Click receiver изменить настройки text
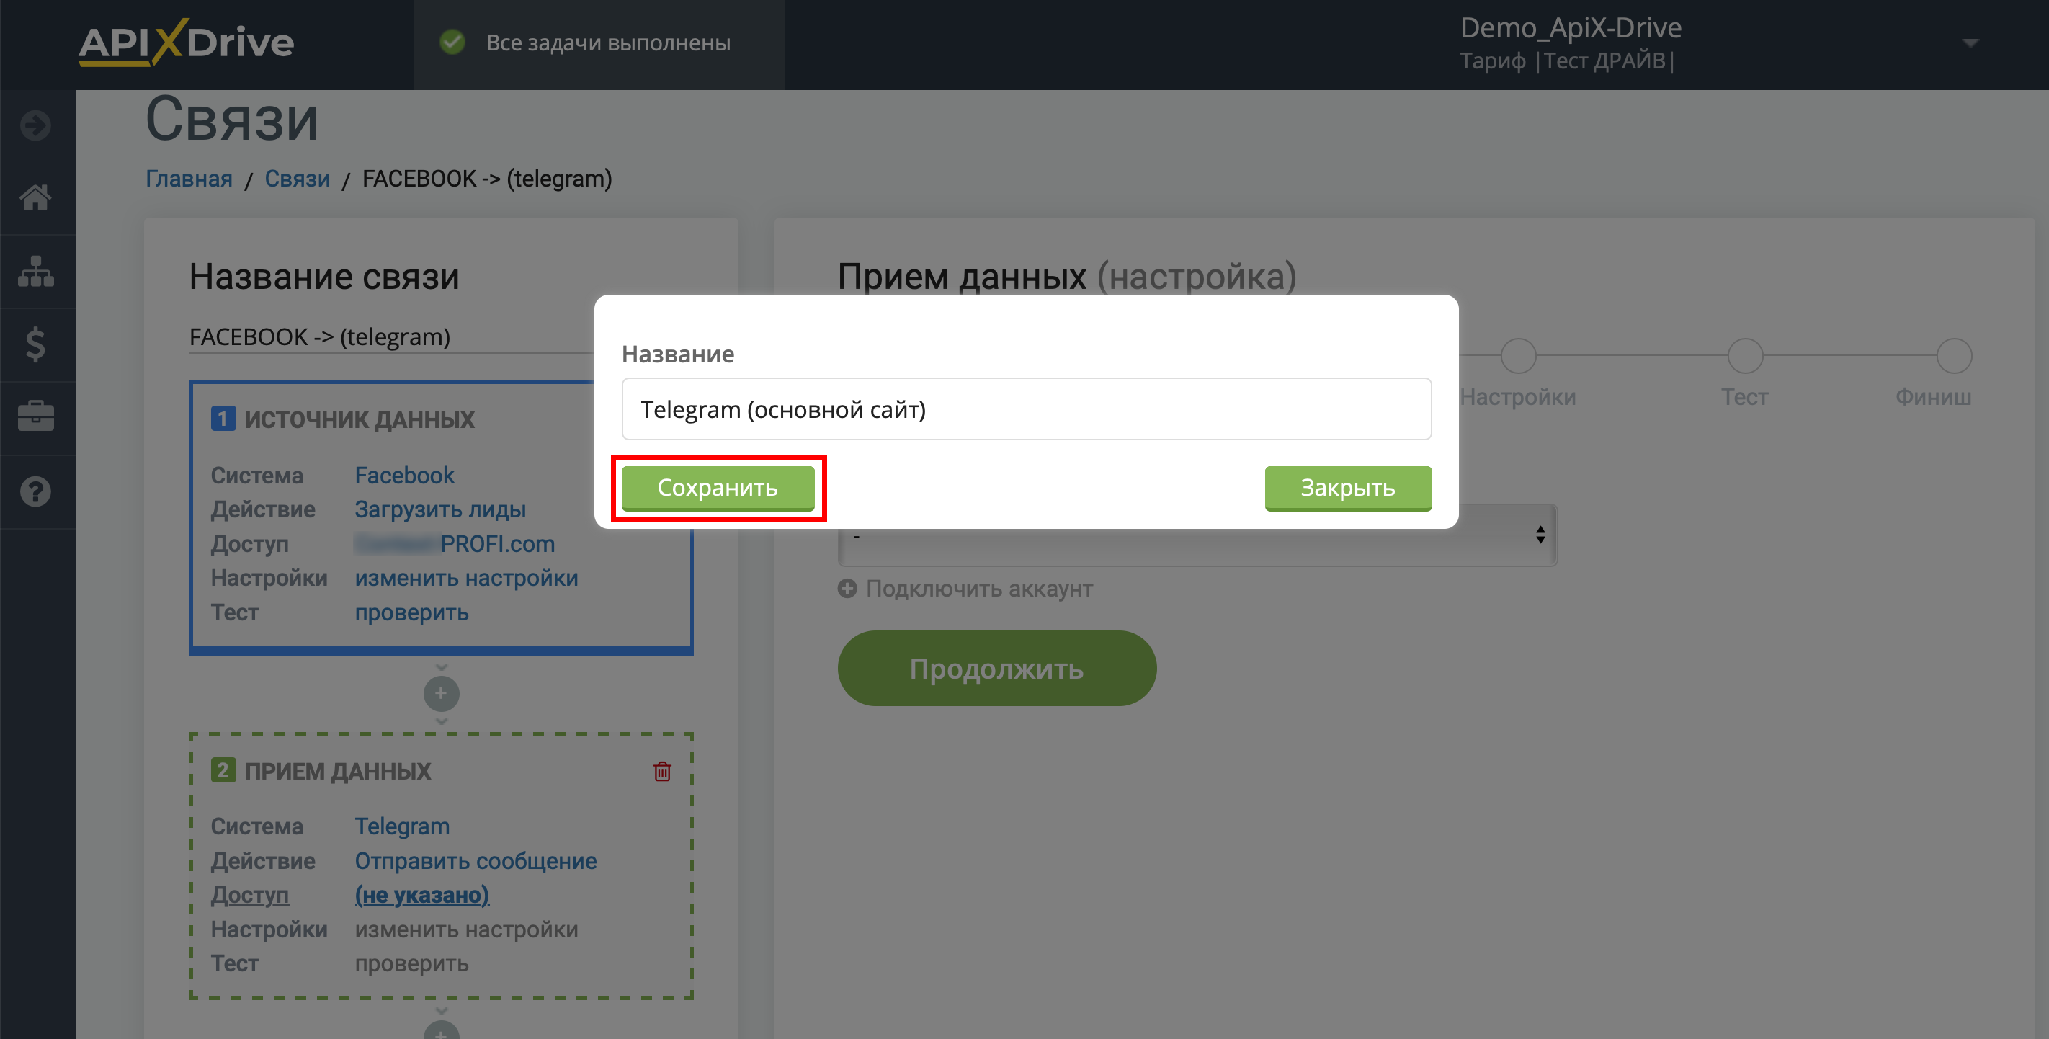Screen dimensions: 2049x1039 466,929
